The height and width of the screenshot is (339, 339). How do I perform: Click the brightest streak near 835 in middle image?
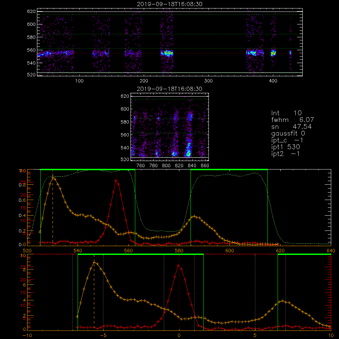point(188,150)
